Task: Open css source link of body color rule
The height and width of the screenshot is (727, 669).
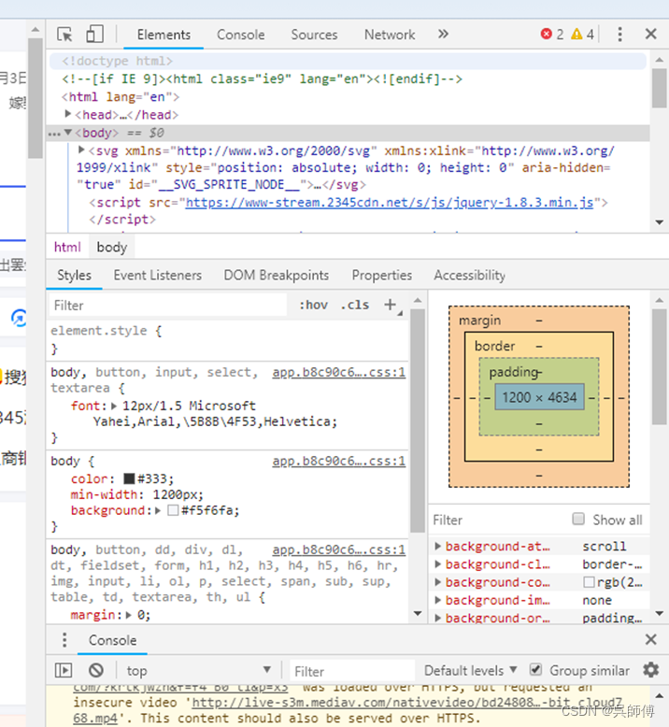Action: click(x=339, y=462)
